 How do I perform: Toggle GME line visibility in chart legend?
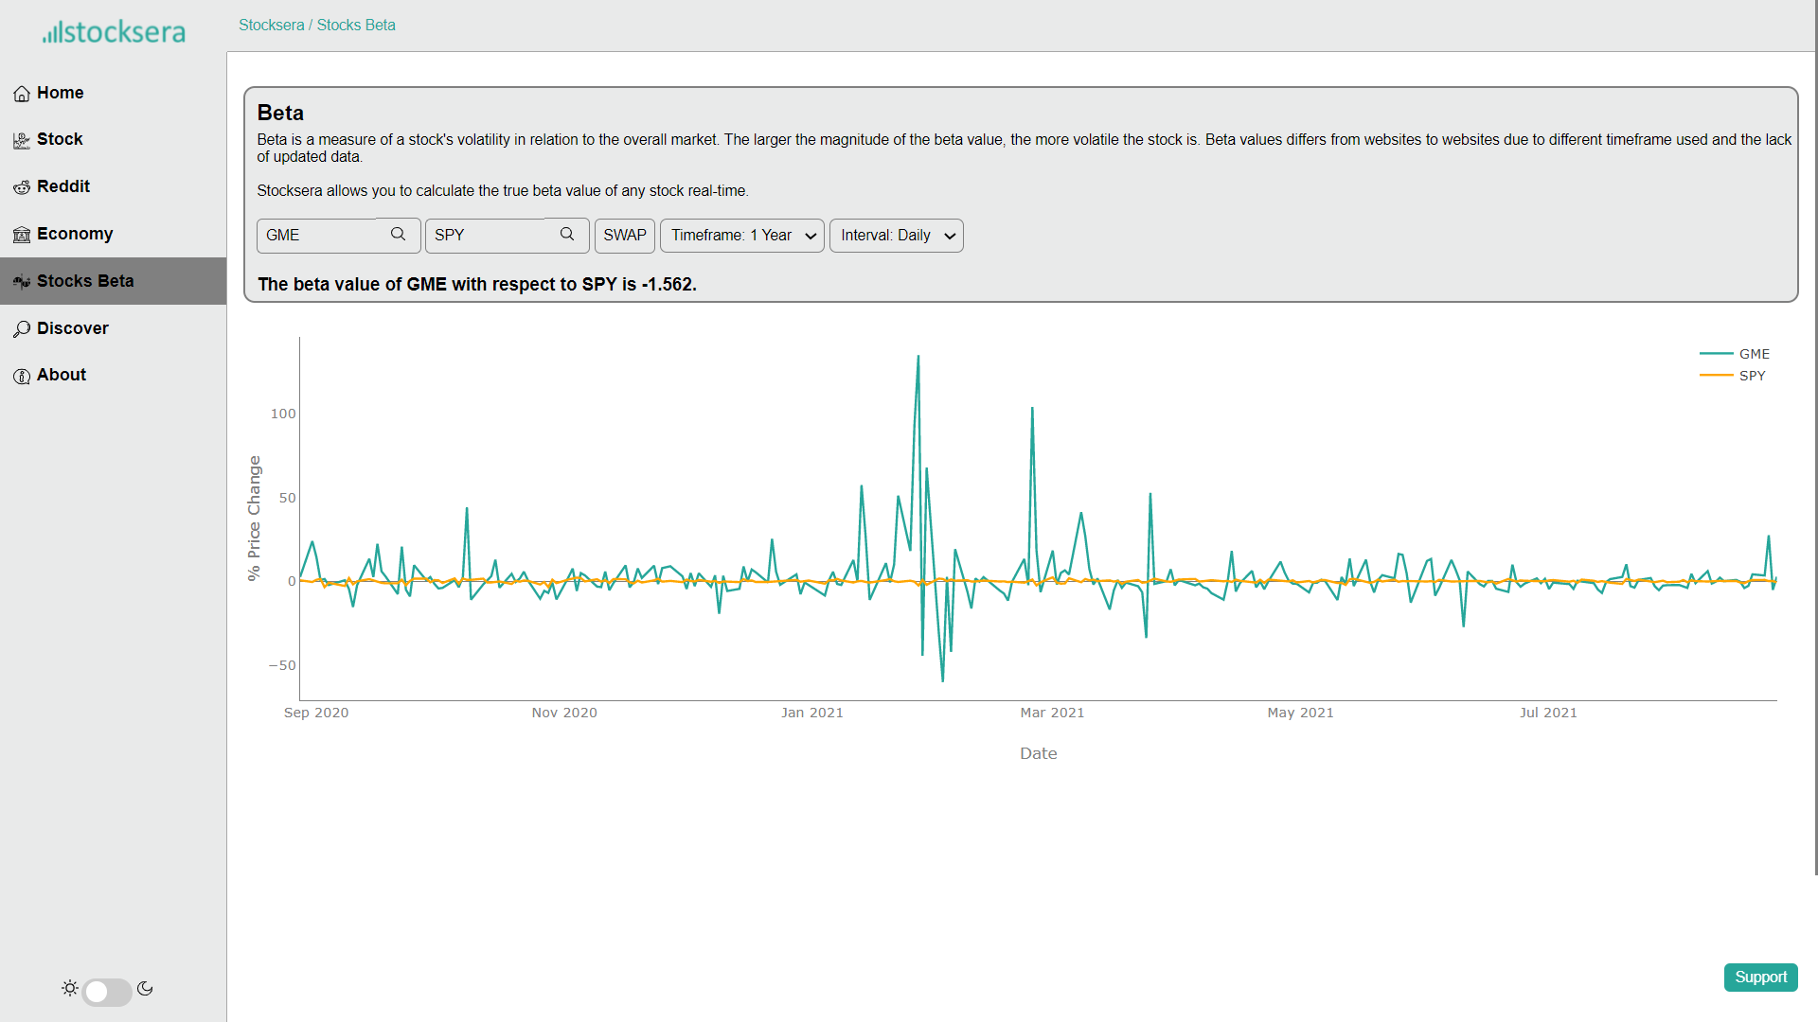[x=1754, y=354]
